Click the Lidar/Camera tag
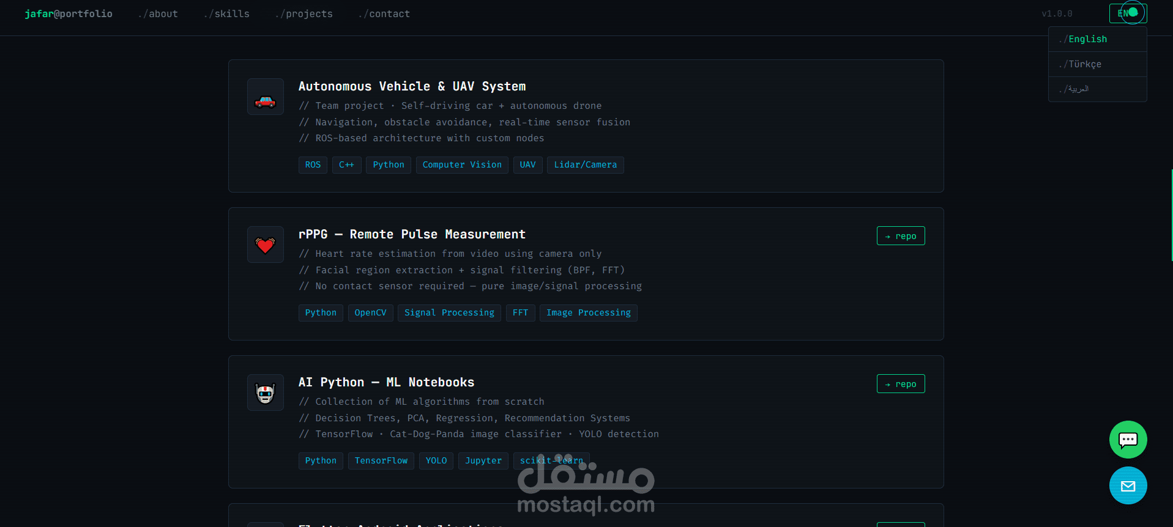This screenshot has height=527, width=1173. [586, 165]
